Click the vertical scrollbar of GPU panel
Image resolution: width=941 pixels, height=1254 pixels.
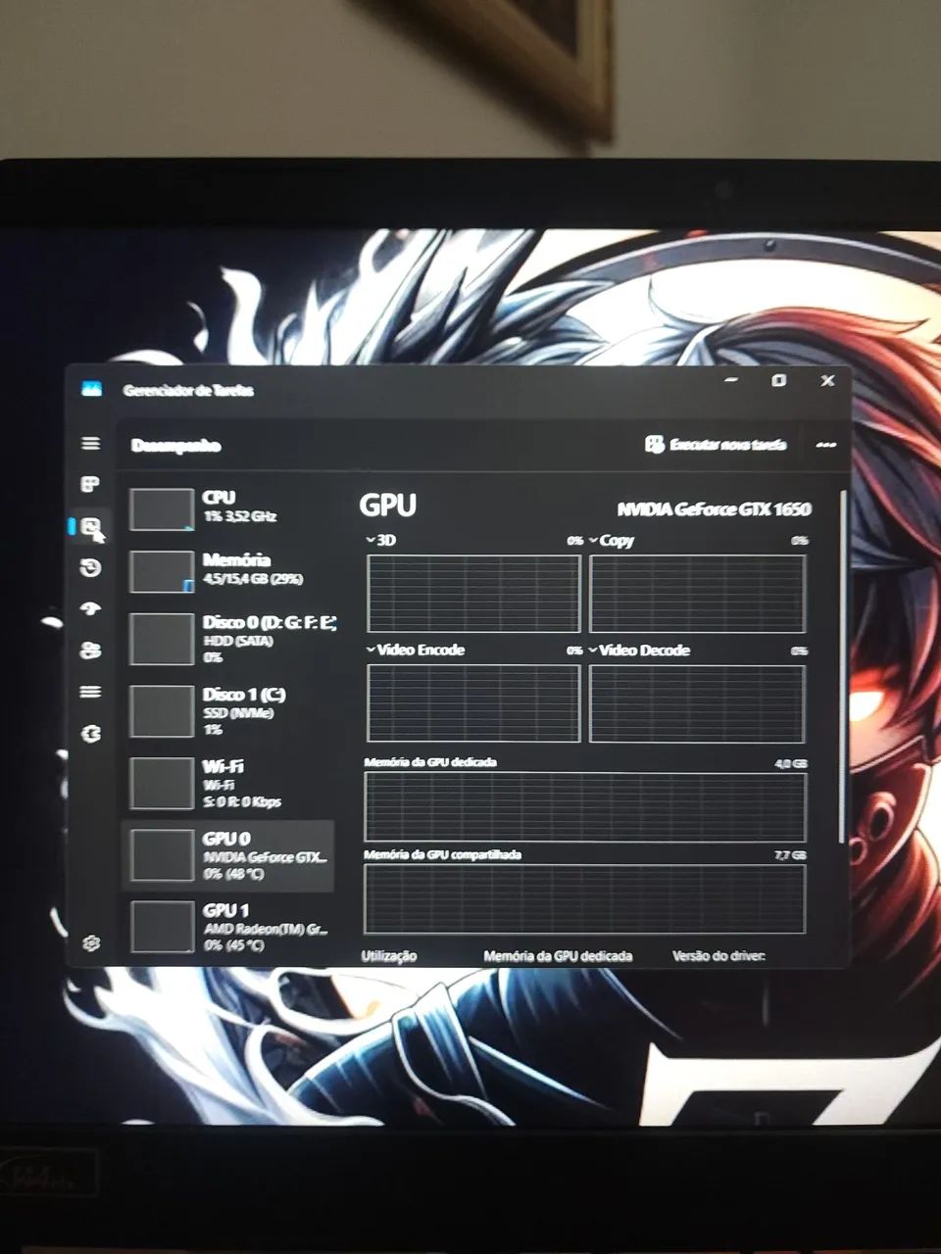coord(841,666)
